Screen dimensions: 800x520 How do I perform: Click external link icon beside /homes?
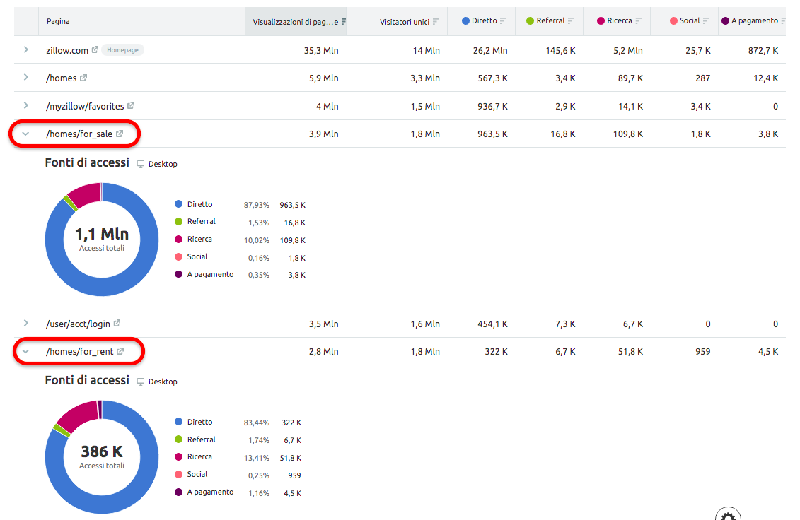click(83, 78)
